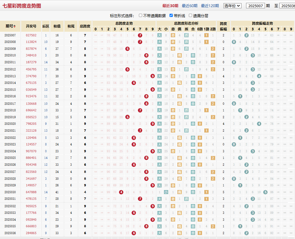Open the 选年份 dropdown
The width and height of the screenshot is (295, 239).
tap(232, 6)
